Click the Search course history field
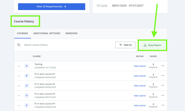This screenshot has height=111, width=185. 65,45
